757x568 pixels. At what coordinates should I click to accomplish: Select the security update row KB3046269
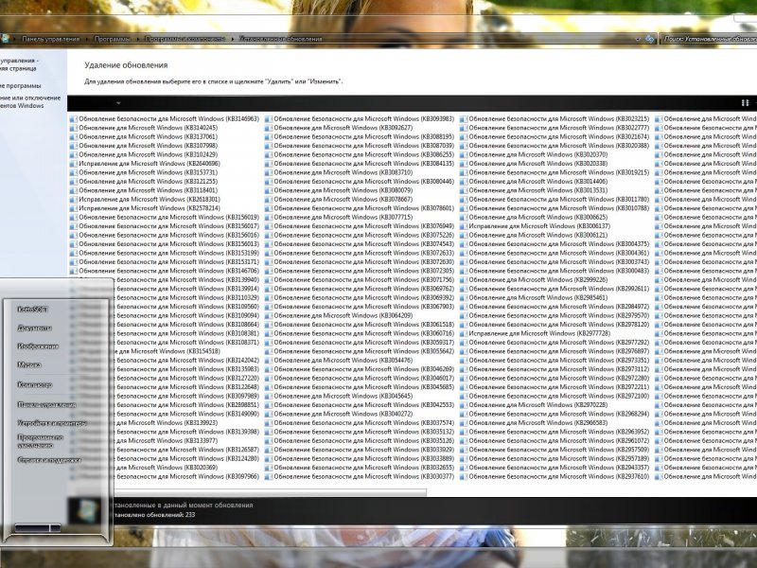click(x=360, y=369)
